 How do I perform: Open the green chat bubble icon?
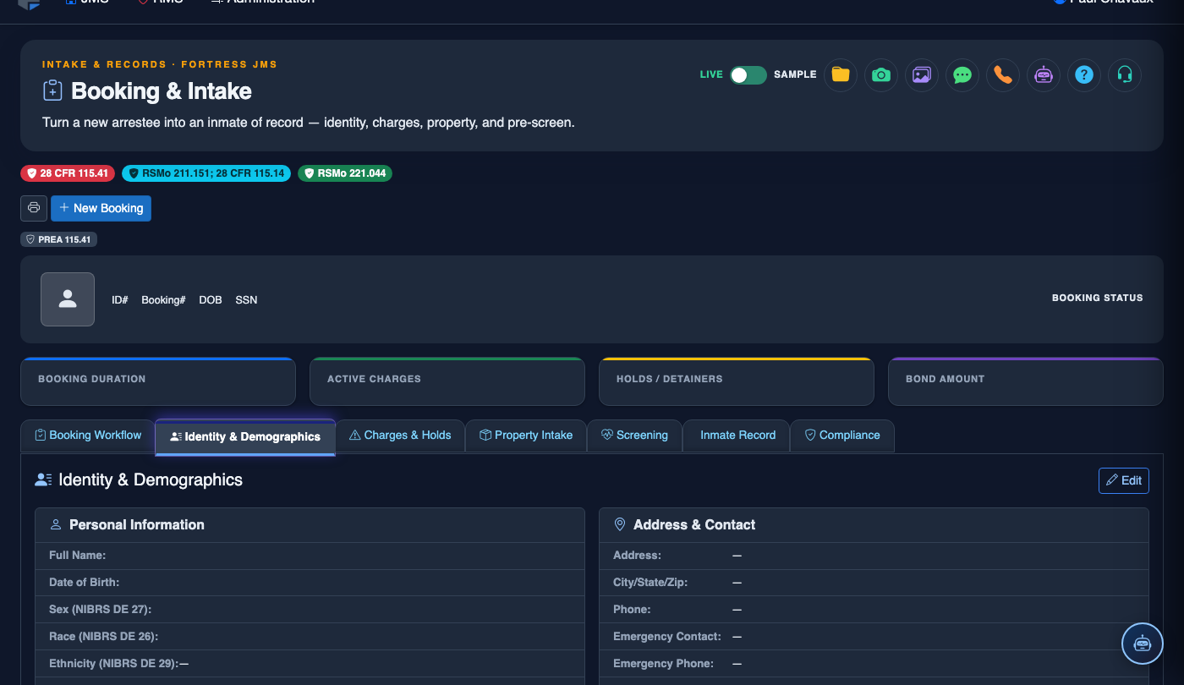pyautogui.click(x=962, y=74)
